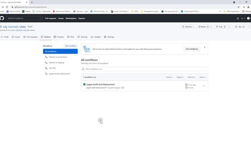
Task: Expand the Fork dropdown arrow
Action: pos(230,27)
